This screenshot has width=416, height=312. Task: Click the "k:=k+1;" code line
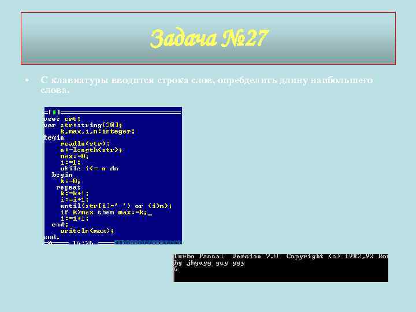tap(75, 194)
